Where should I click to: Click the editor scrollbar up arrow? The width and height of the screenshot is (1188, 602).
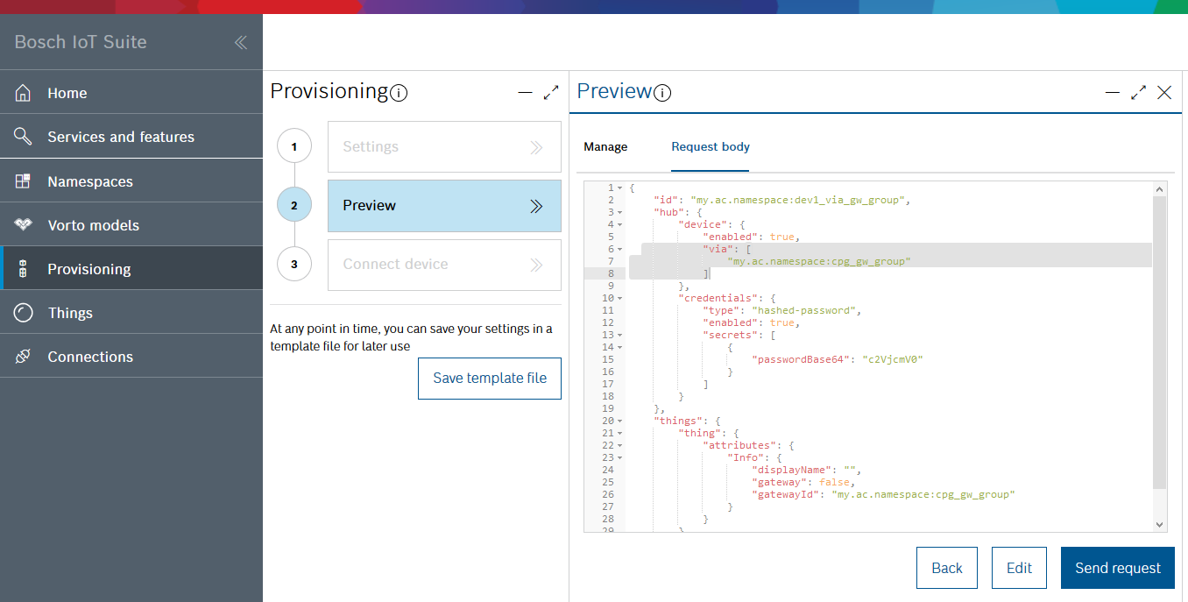pos(1160,188)
